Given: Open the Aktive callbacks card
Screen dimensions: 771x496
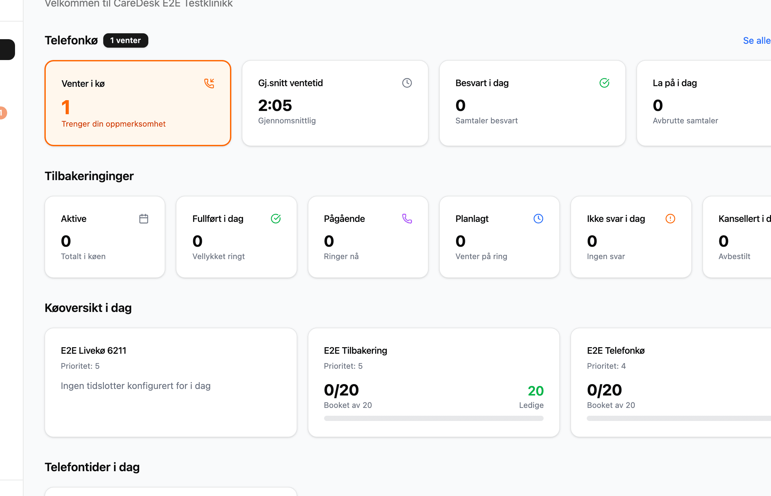Looking at the screenshot, I should click(x=105, y=237).
